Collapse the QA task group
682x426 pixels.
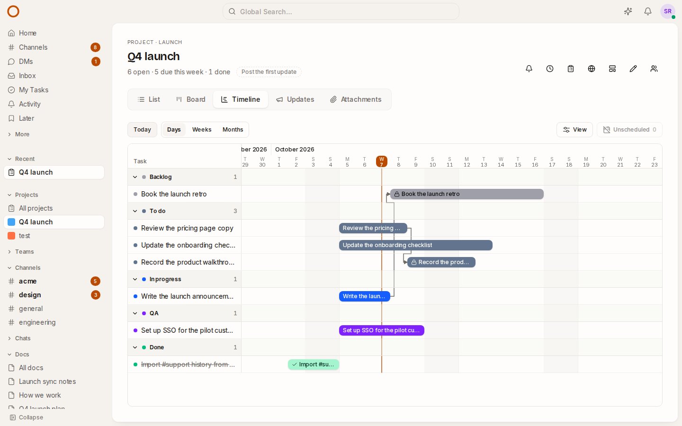click(x=135, y=313)
